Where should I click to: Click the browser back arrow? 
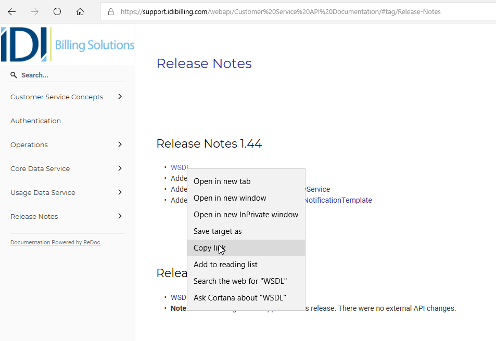tap(11, 11)
